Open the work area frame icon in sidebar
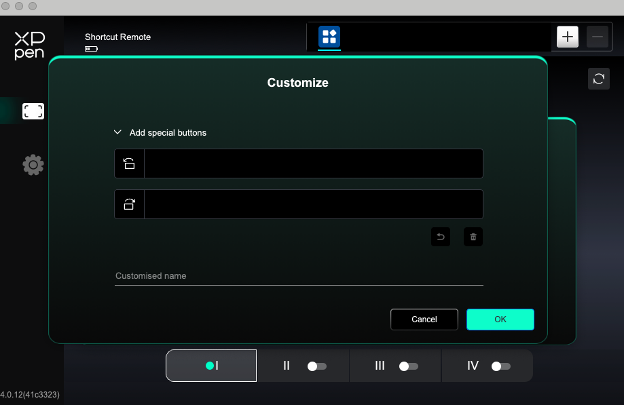The image size is (624, 405). click(33, 111)
